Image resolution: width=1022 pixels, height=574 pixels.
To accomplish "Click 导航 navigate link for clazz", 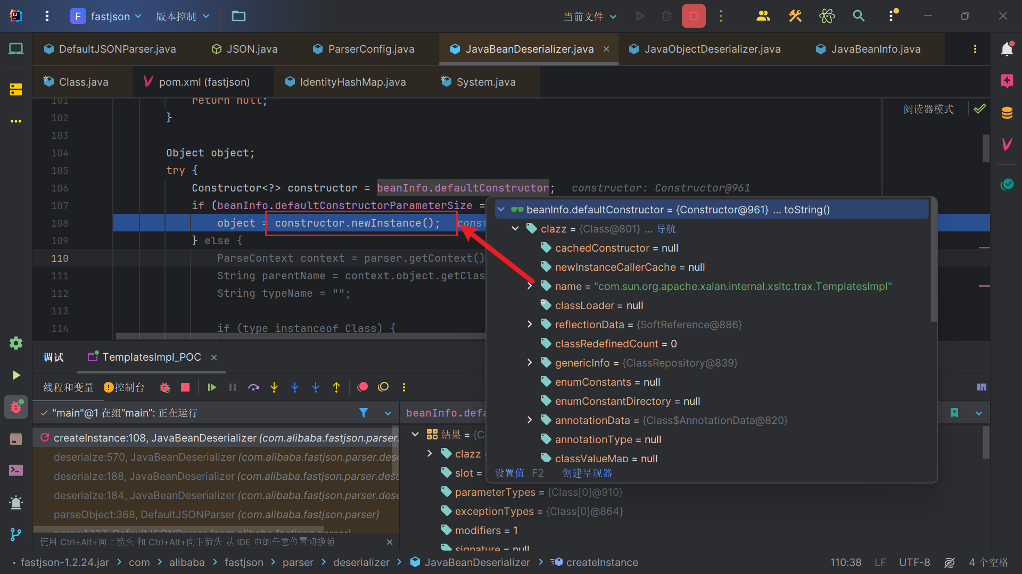I will pos(666,229).
